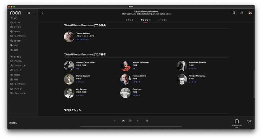This screenshot has height=139, width=262.
Task: Open search with the magnifier icon
Action: [242, 13]
